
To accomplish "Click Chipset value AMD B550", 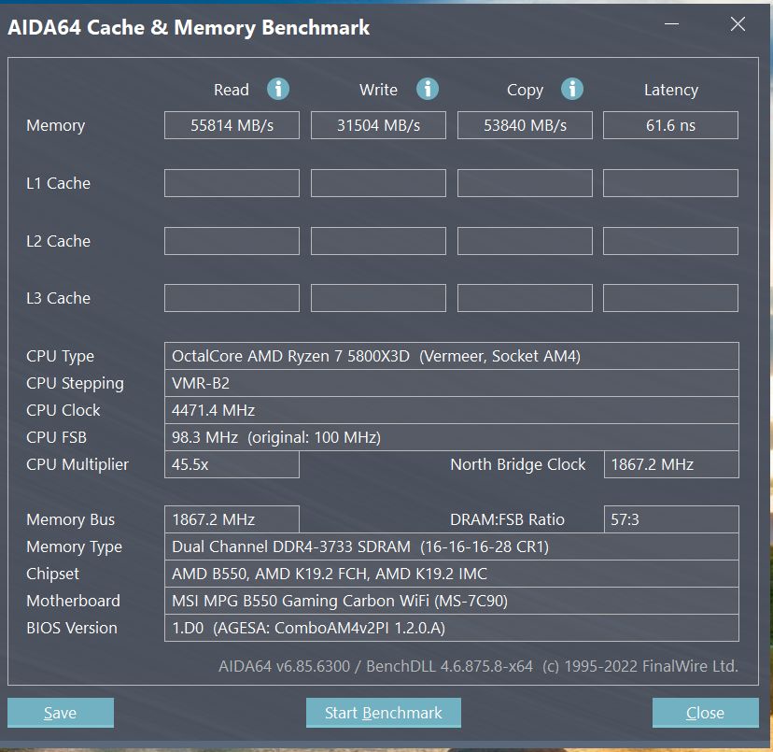I will click(452, 574).
